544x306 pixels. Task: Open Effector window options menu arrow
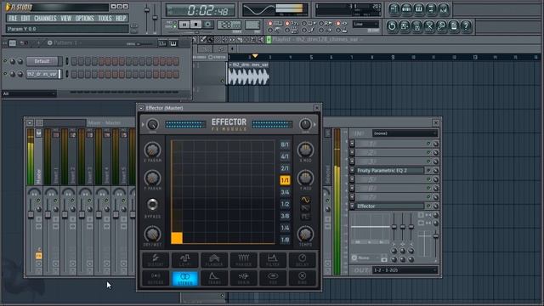(x=141, y=108)
